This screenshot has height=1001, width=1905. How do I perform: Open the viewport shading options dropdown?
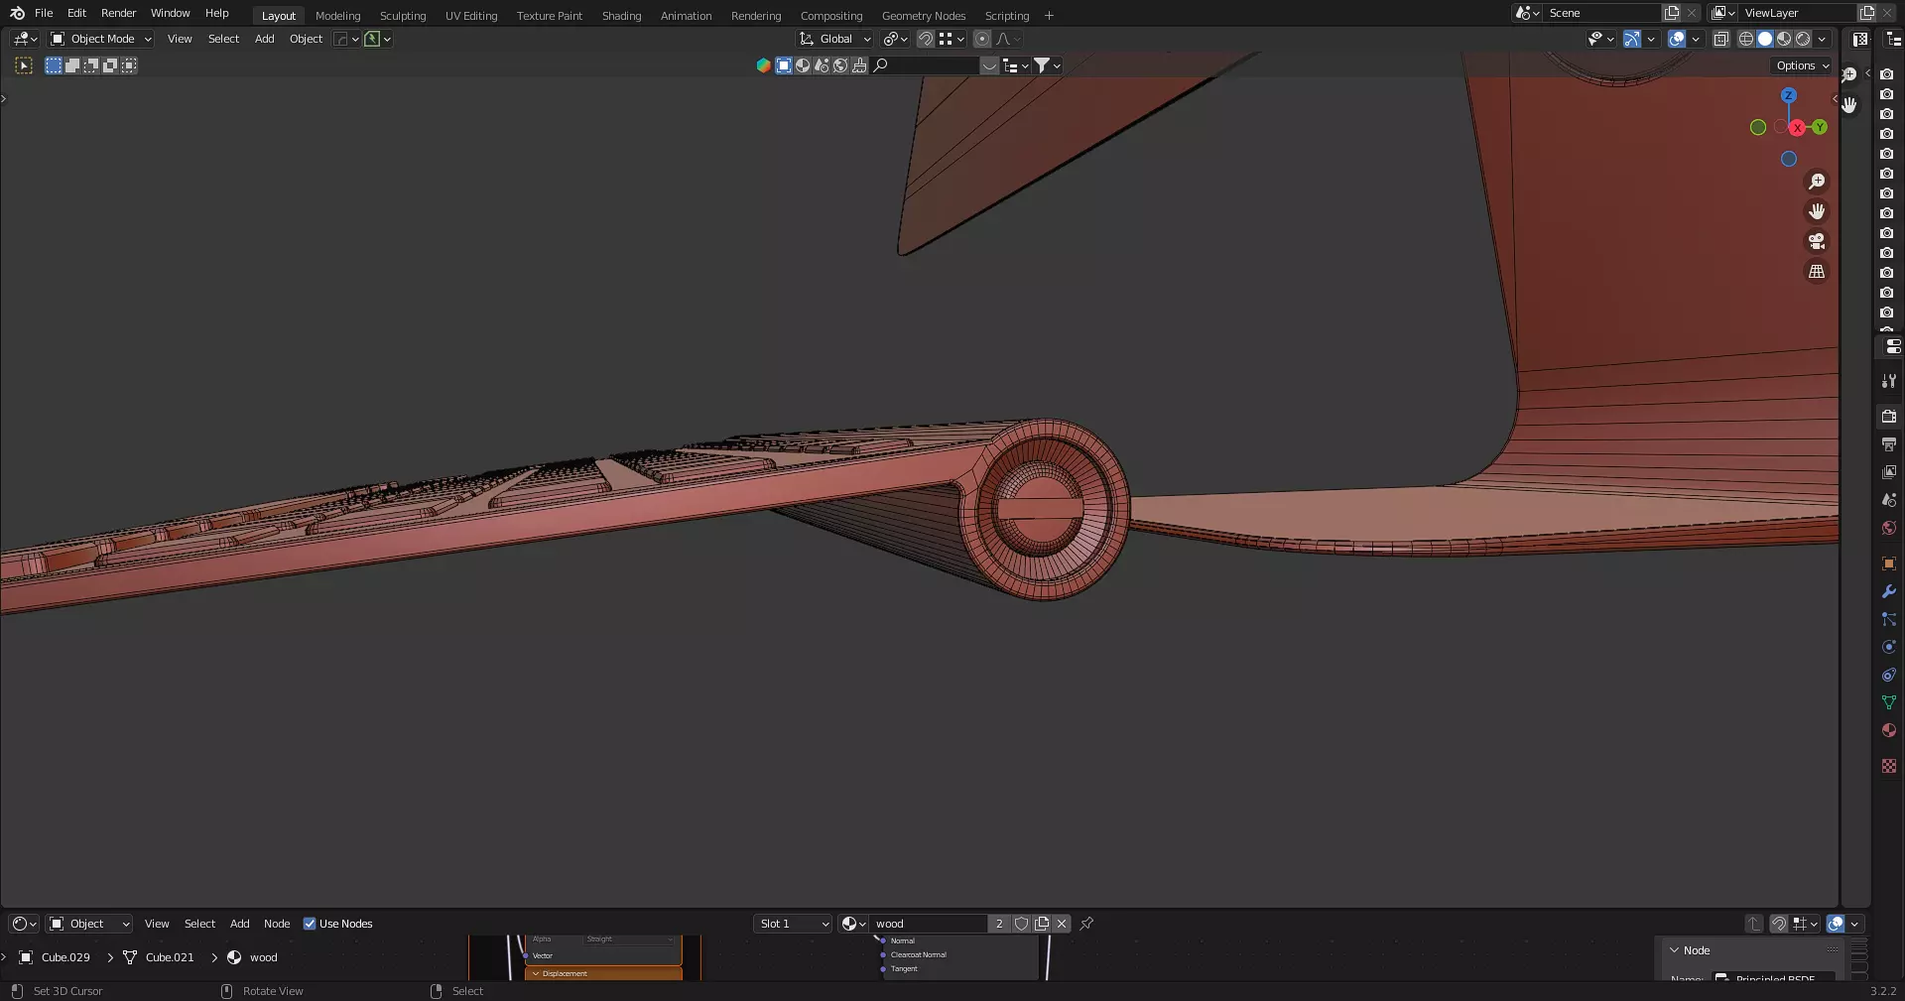coord(1822,39)
